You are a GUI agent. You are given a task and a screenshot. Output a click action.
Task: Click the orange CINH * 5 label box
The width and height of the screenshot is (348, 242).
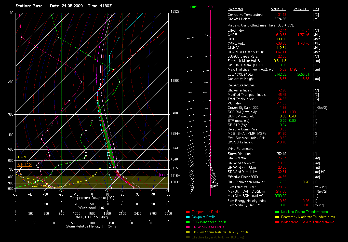[24, 164]
